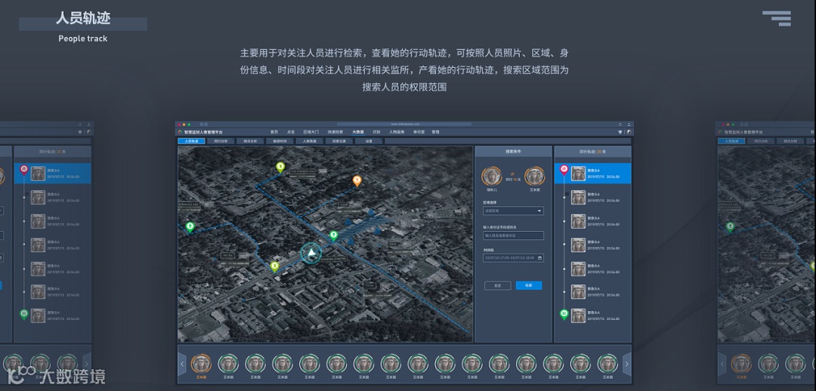Open 区域大门 in the top navigation
The height and width of the screenshot is (391, 816).
311,132
